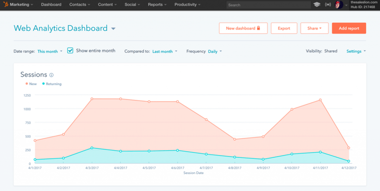This screenshot has height=191, width=380.
Task: Click the 1250 y-axis value
Action: tap(27, 95)
